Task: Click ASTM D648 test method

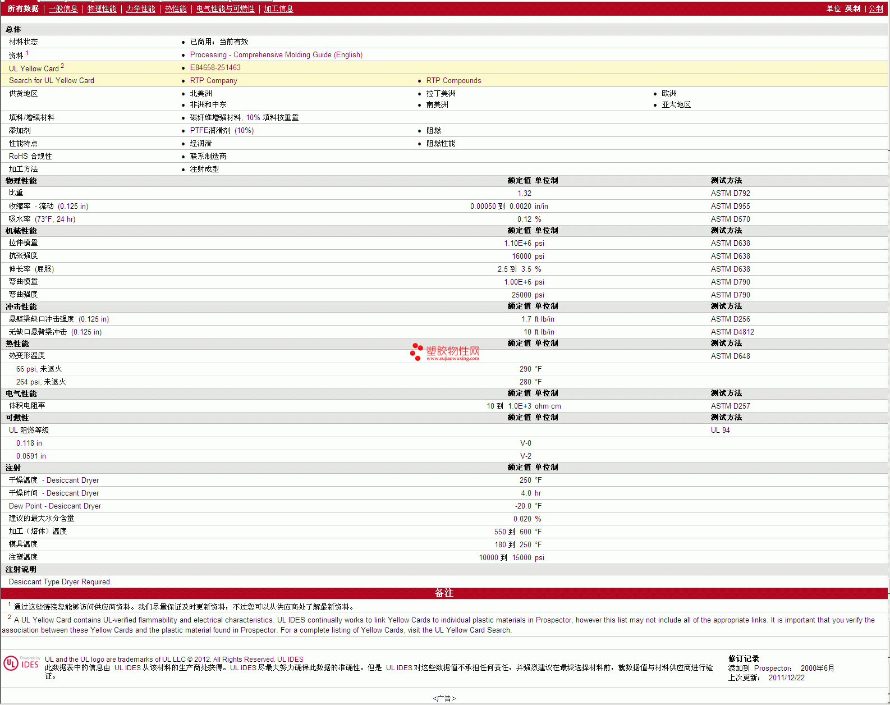Action: tap(730, 356)
